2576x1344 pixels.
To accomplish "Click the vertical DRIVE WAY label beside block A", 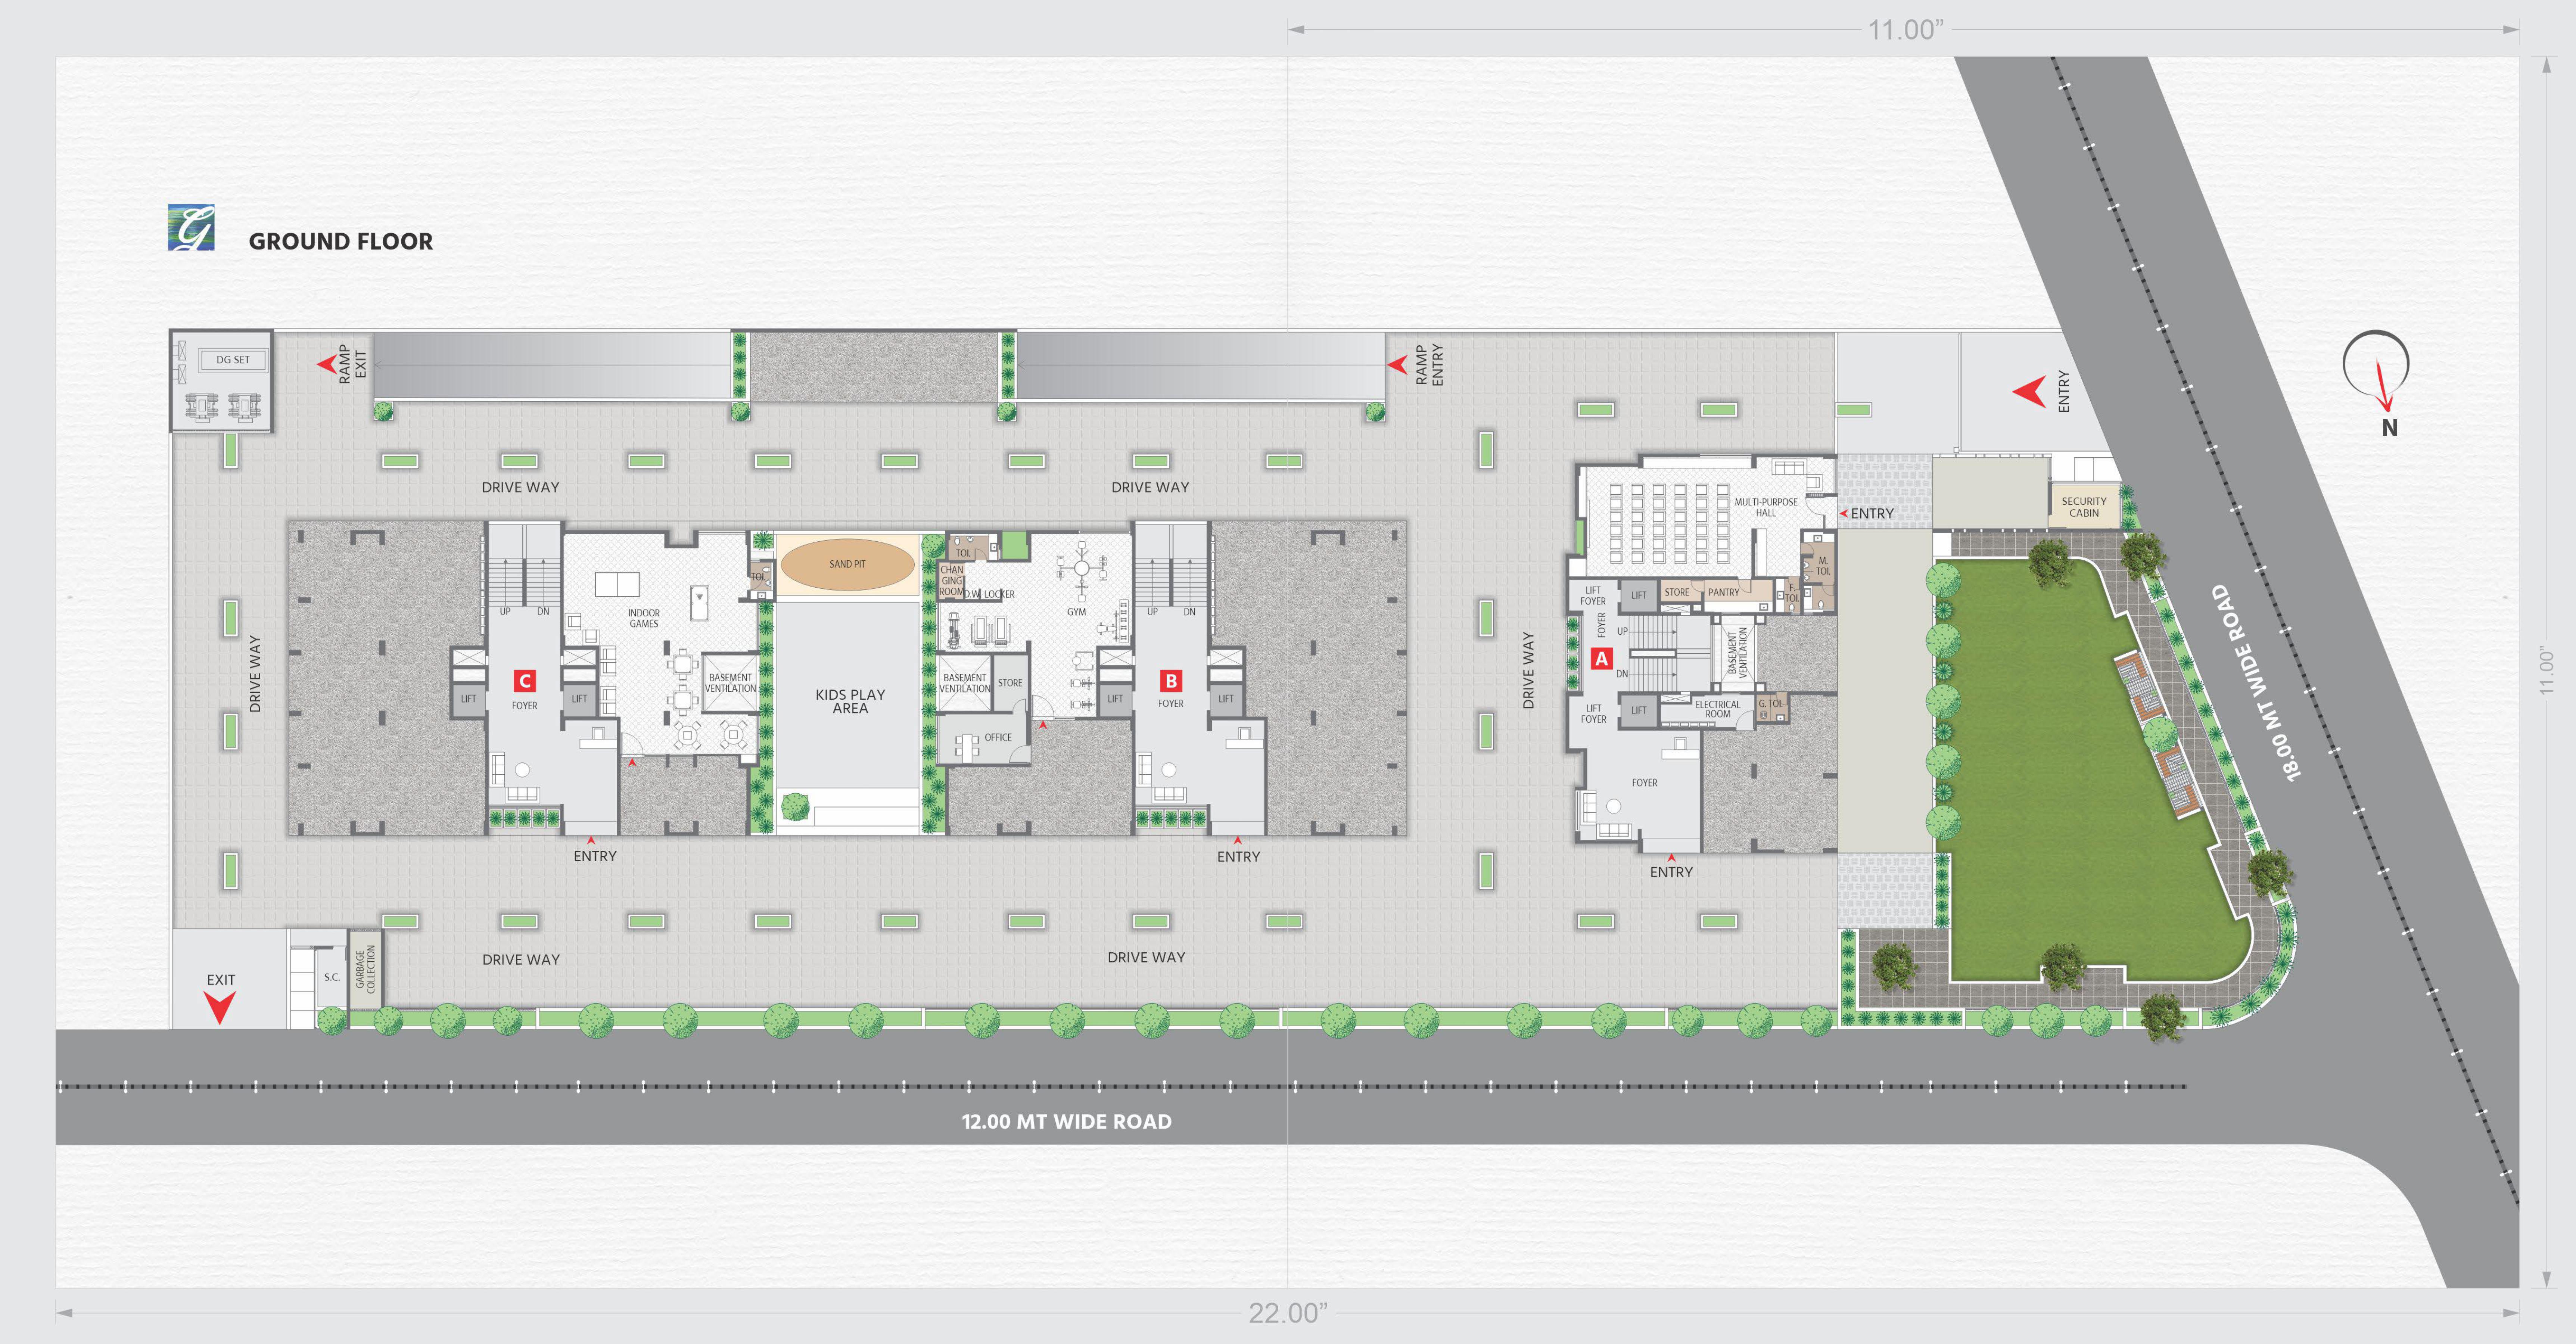I will click(x=1528, y=670).
